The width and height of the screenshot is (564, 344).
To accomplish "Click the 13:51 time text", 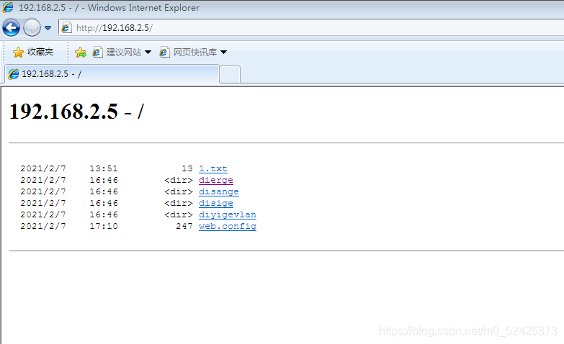I will (104, 168).
